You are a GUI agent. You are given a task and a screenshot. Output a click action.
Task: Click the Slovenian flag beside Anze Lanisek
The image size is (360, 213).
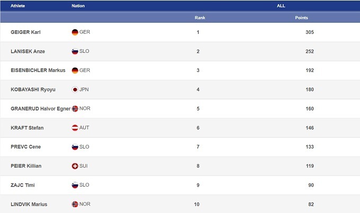(75, 51)
